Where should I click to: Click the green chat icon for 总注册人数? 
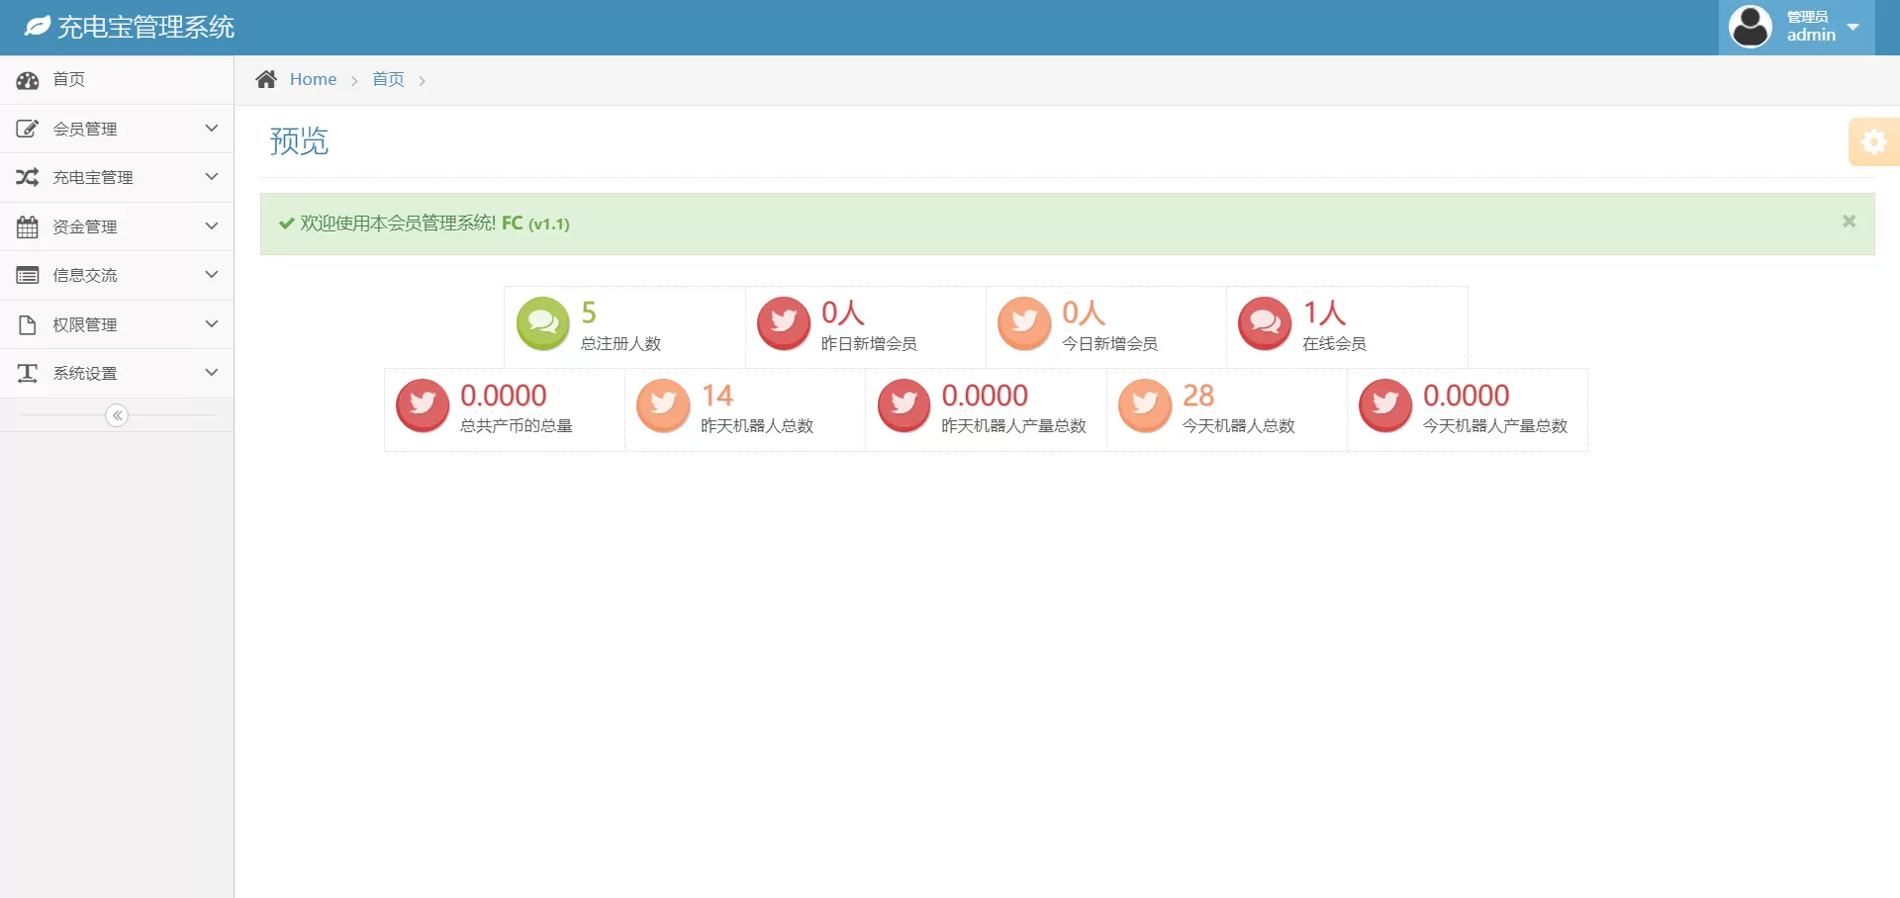click(x=543, y=323)
